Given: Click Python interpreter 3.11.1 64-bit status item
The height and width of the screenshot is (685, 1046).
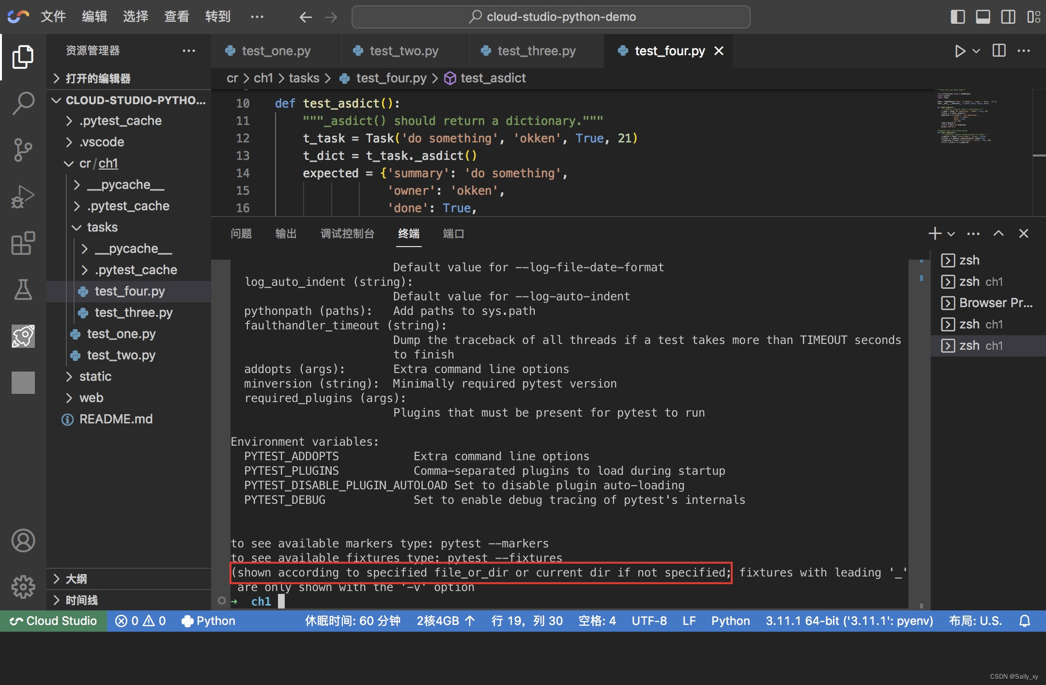Looking at the screenshot, I should pyautogui.click(x=849, y=621).
